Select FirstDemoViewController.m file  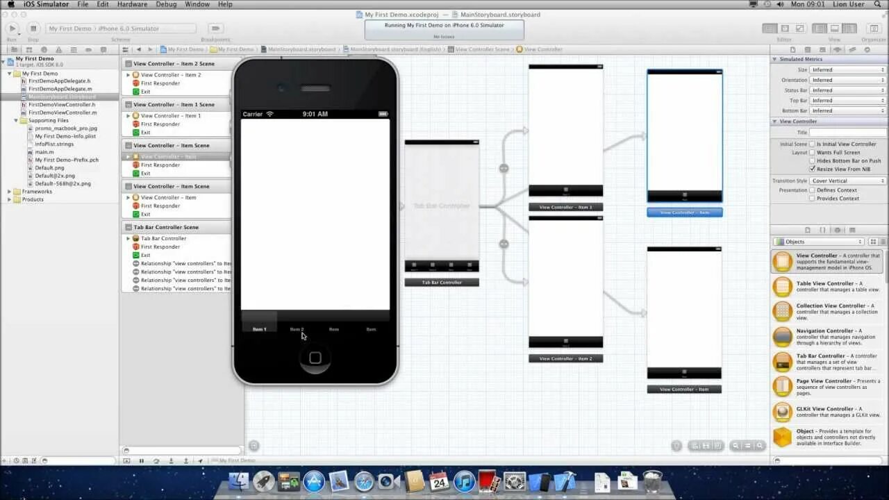(62, 112)
